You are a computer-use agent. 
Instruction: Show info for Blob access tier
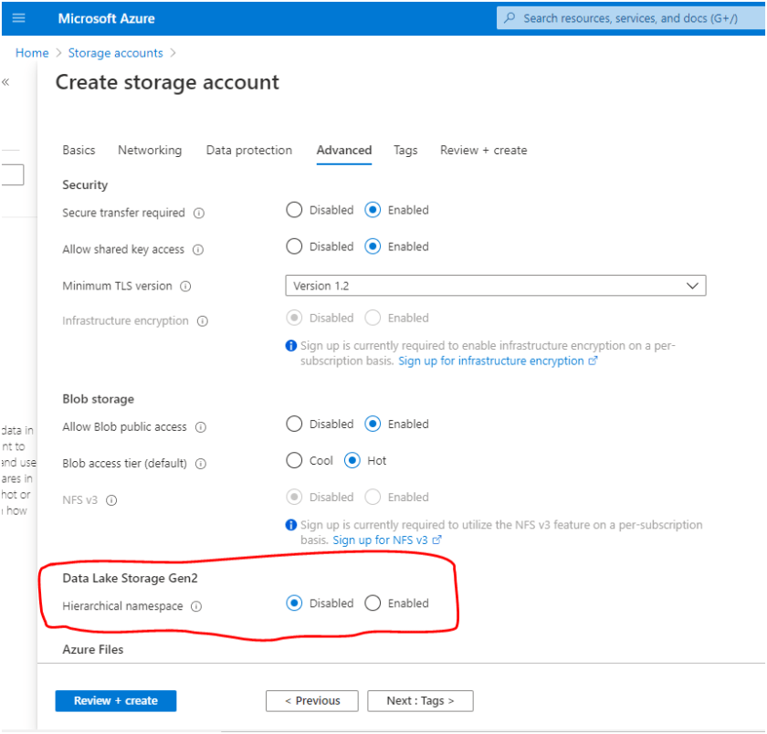click(201, 464)
